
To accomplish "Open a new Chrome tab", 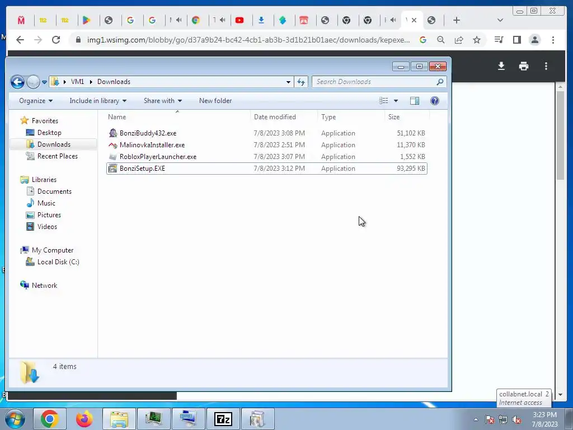I will tap(457, 20).
